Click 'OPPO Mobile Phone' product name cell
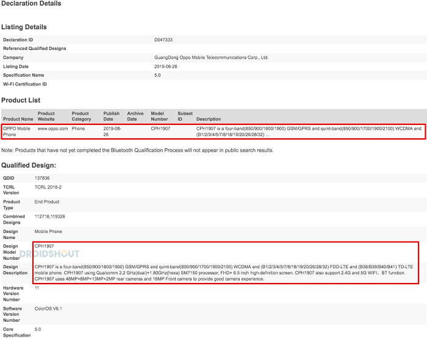Image resolution: width=427 pixels, height=339 pixels. click(16, 132)
